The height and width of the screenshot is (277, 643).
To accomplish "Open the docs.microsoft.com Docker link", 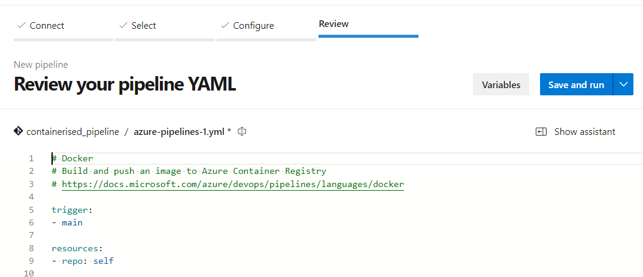I will coord(233,184).
